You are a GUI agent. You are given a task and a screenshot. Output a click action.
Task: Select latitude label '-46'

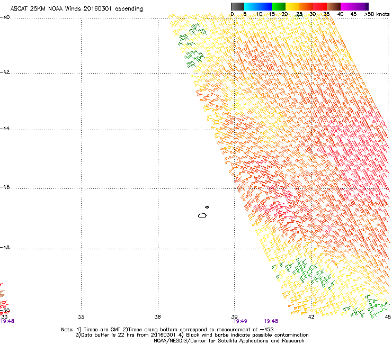click(x=5, y=187)
